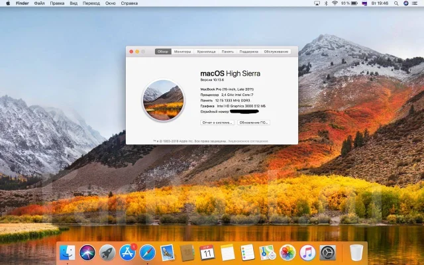Switch to the Обслуживание tab
Image resolution: width=424 pixels, height=265 pixels.
point(276,52)
